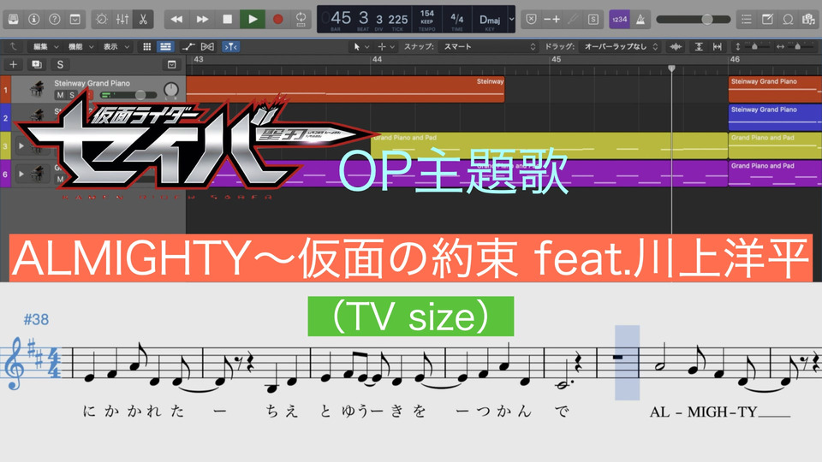Expand track 6 disclosure triangle
The width and height of the screenshot is (822, 462).
tap(21, 174)
